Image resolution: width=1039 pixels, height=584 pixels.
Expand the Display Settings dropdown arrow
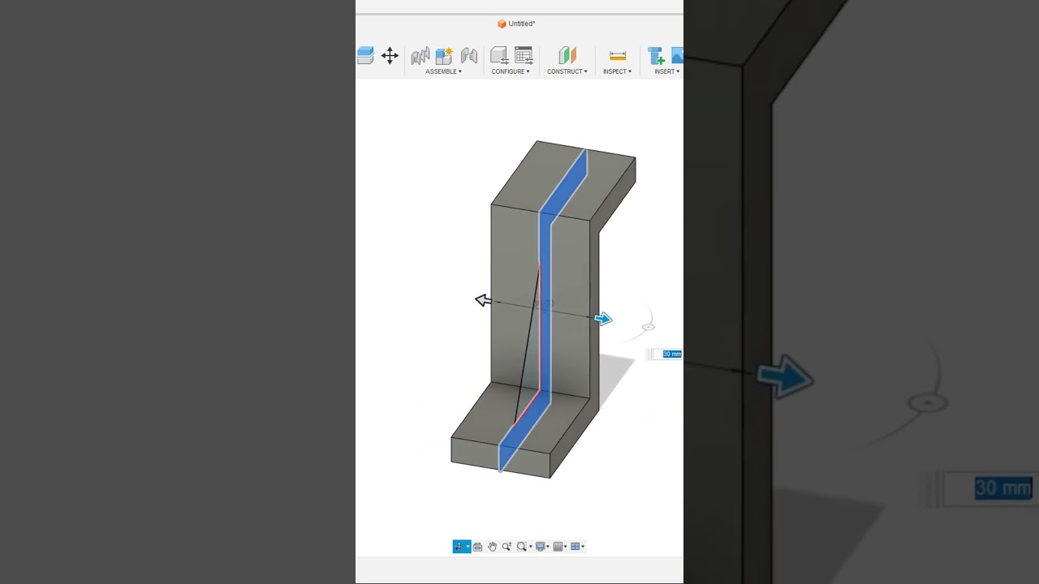(x=548, y=547)
